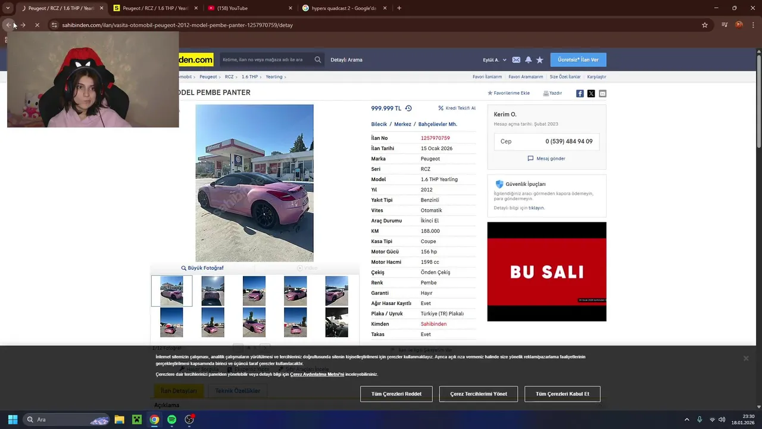Viewport: 762px width, 429px height.
Task: Bookmark this page with Chrome star
Action: (x=705, y=25)
